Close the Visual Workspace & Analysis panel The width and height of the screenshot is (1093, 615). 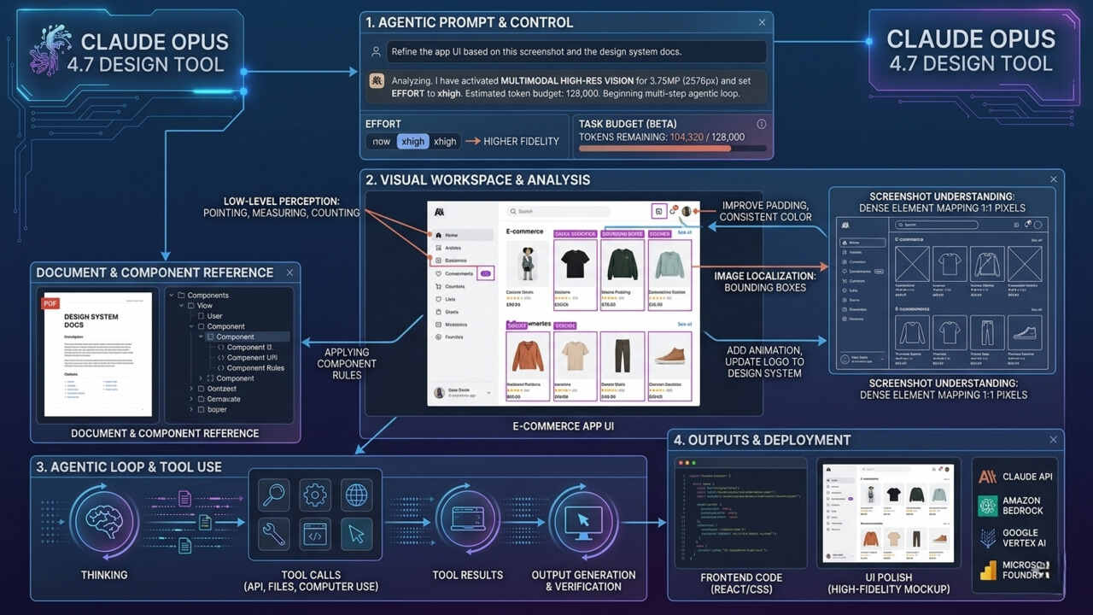click(1053, 179)
